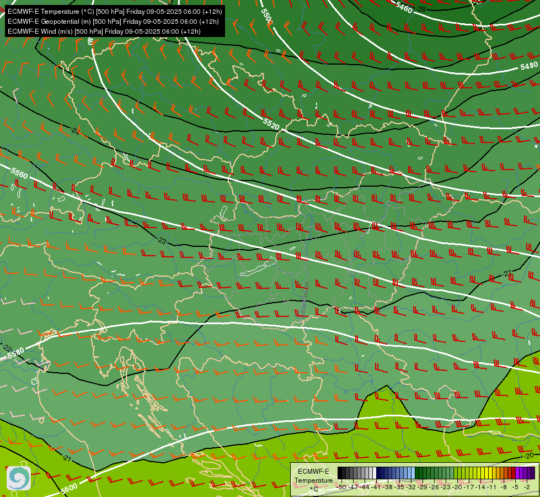The height and width of the screenshot is (497, 540).
Task: Click the -28 isotherm label
Action: [x=421, y=9]
